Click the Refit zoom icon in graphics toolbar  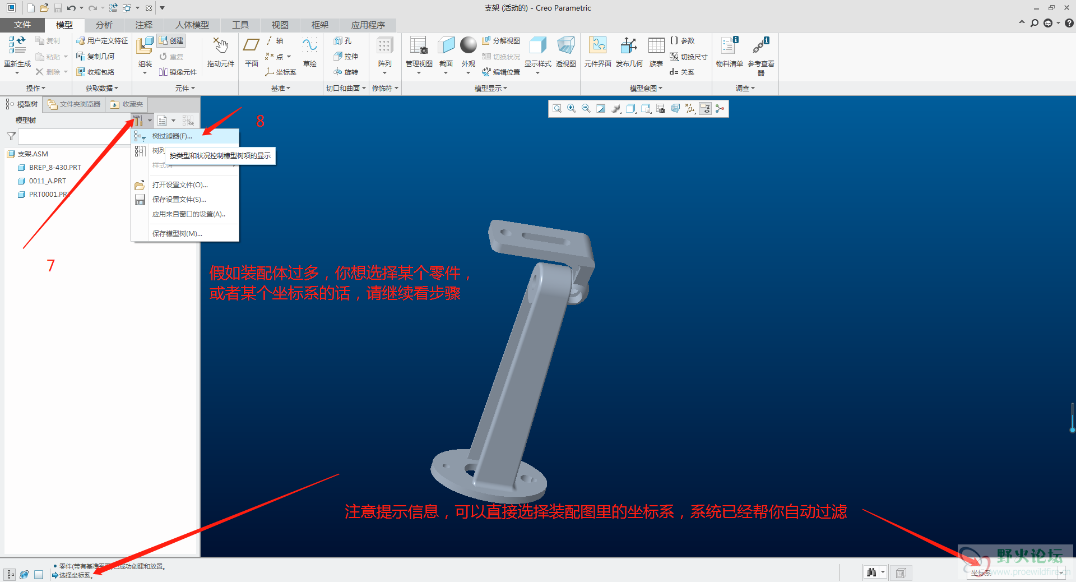[x=556, y=108]
